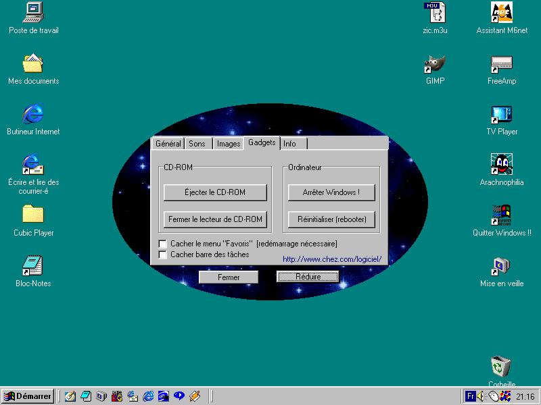Image resolution: width=541 pixels, height=405 pixels.
Task: Click the Réinitialiser (rebooter) button
Action: click(x=331, y=219)
